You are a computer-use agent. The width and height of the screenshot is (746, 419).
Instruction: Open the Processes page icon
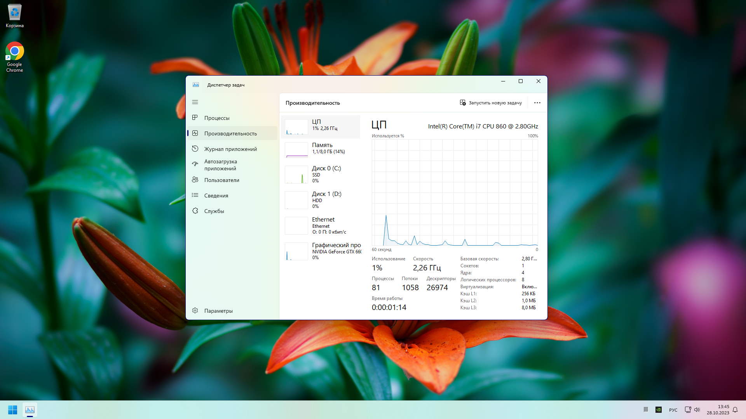click(x=195, y=118)
